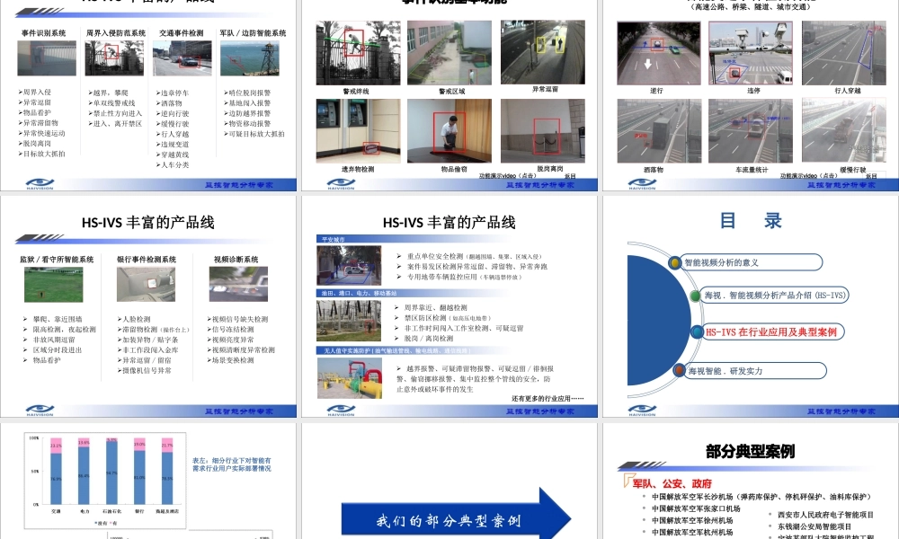
Task: Click the 缓慢行驶 image
Action: (x=843, y=130)
